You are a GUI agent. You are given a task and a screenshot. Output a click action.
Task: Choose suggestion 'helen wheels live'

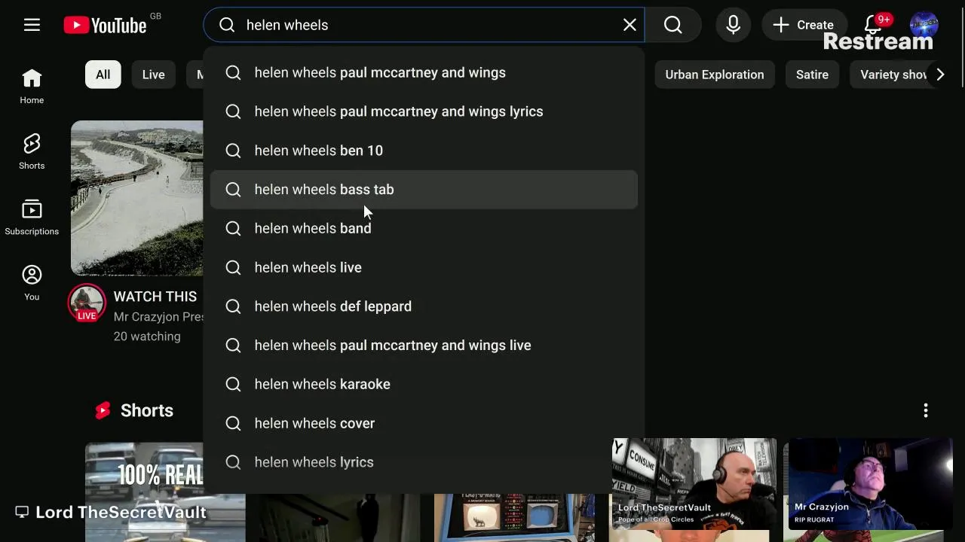click(424, 267)
